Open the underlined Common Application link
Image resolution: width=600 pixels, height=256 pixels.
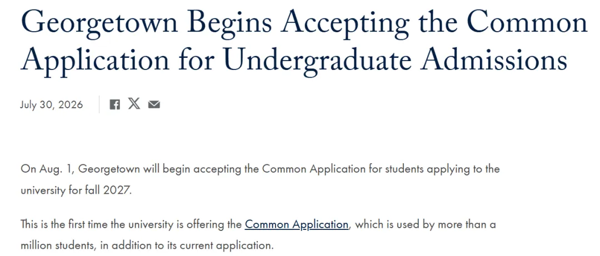[x=297, y=224]
